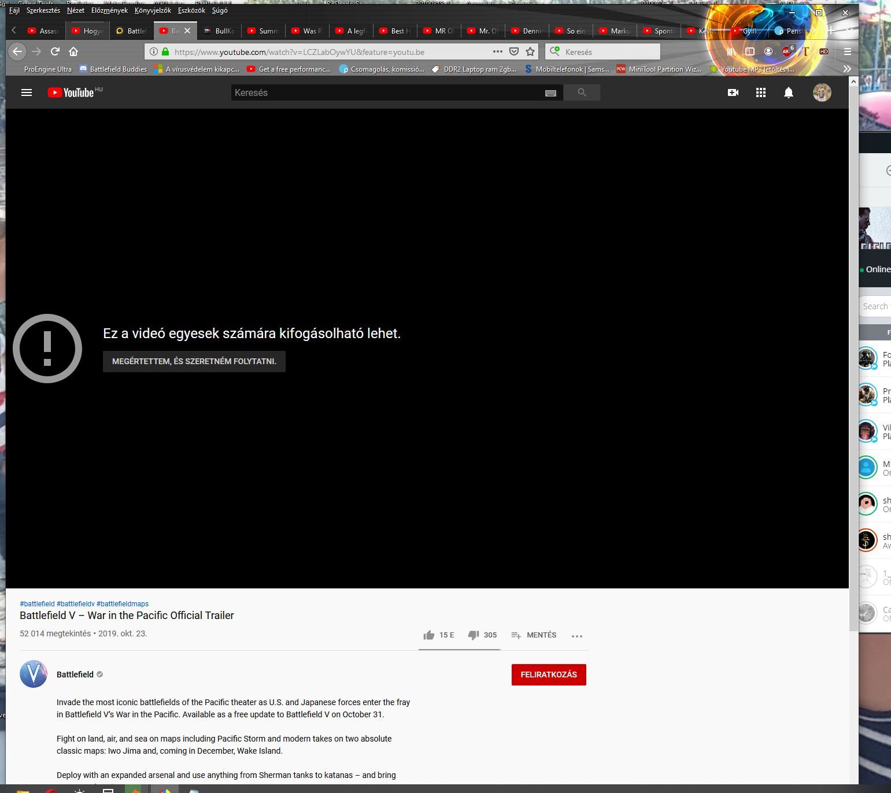Open the Előzmények menu
The width and height of the screenshot is (891, 793).
(109, 10)
